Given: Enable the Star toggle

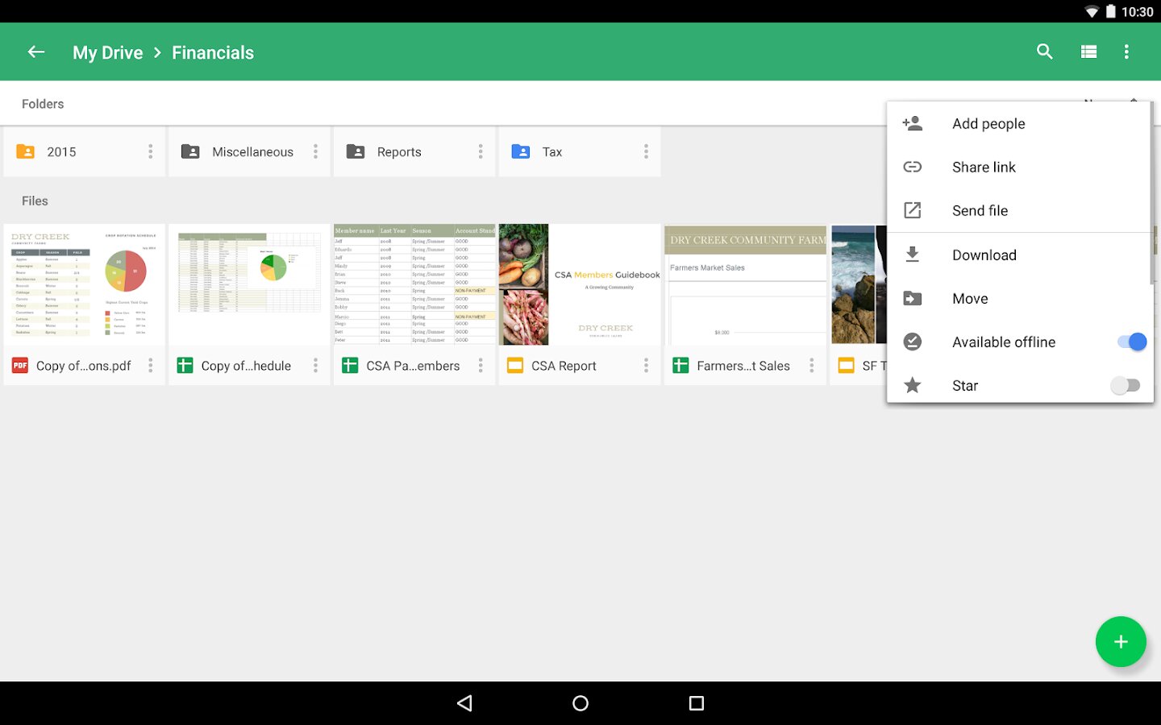Looking at the screenshot, I should tap(1125, 386).
